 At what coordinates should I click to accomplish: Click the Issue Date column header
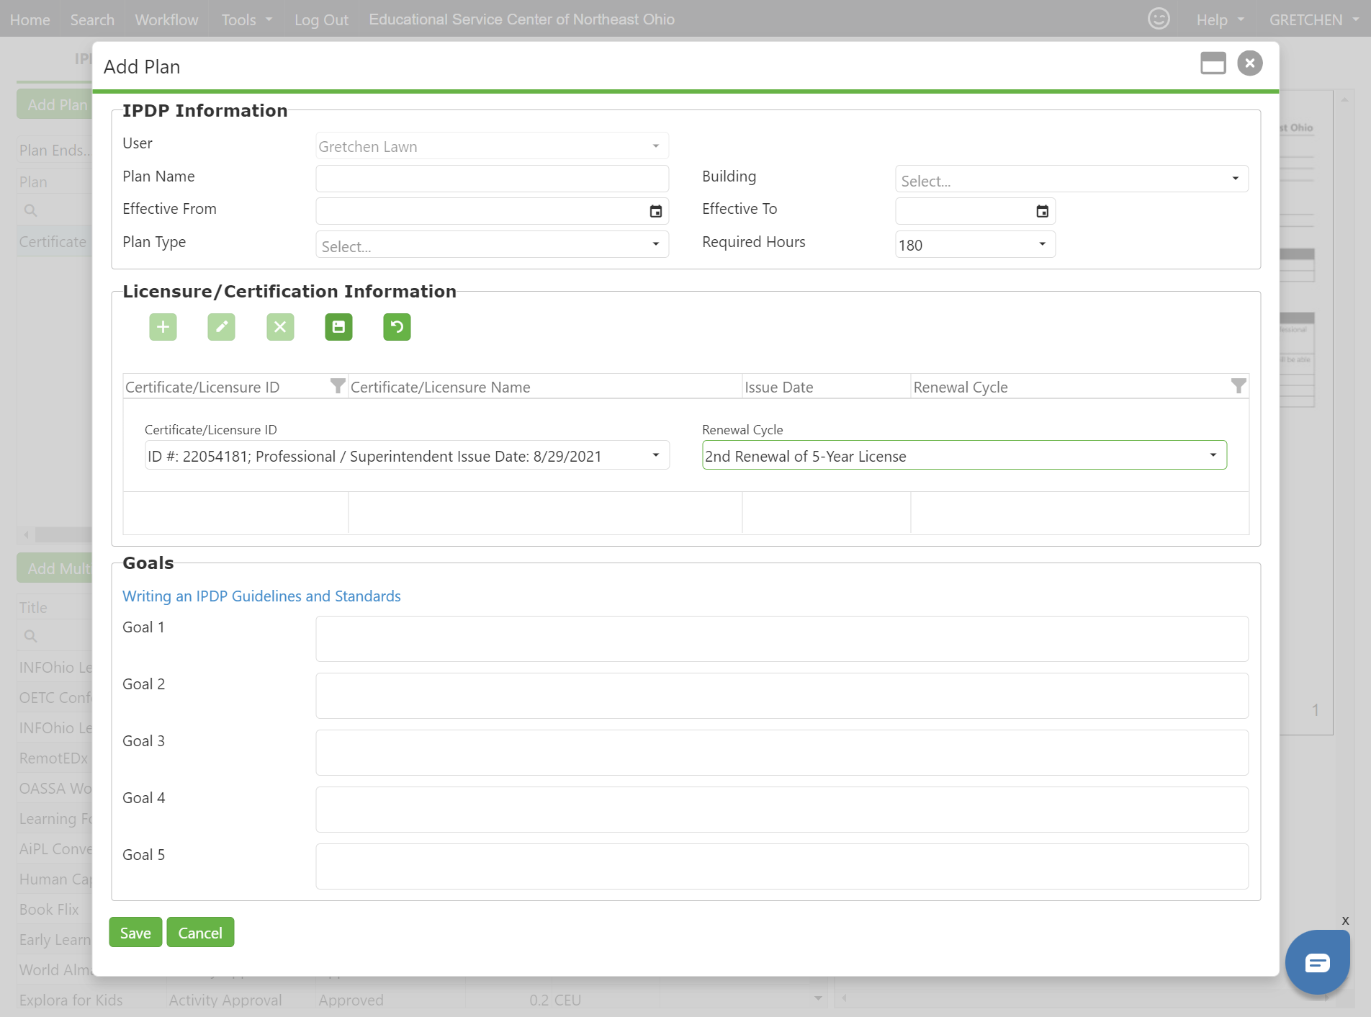[826, 387]
